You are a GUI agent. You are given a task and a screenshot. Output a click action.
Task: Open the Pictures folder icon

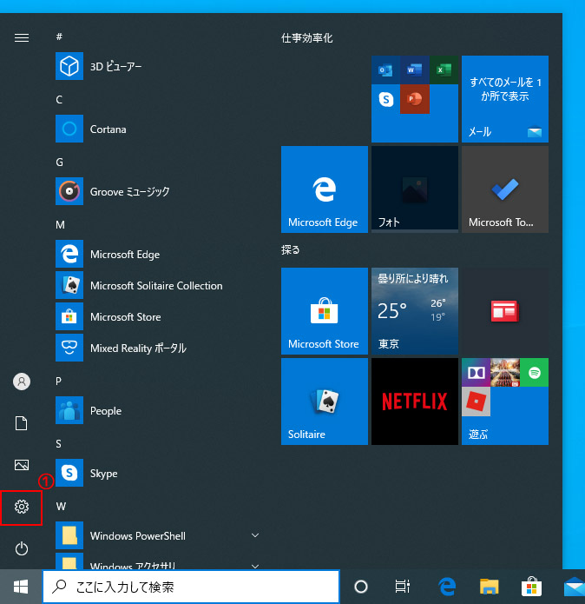point(22,465)
